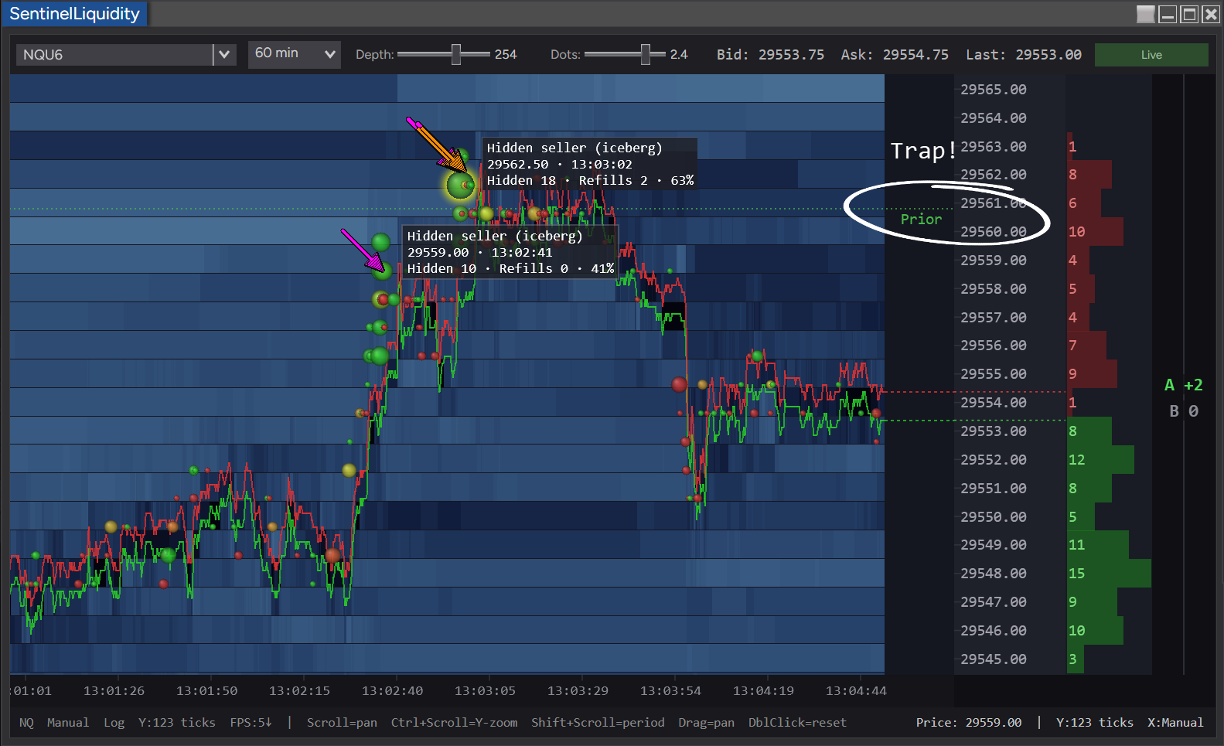The height and width of the screenshot is (746, 1224).
Task: Click the gray square button in title bar
Action: [x=1146, y=14]
